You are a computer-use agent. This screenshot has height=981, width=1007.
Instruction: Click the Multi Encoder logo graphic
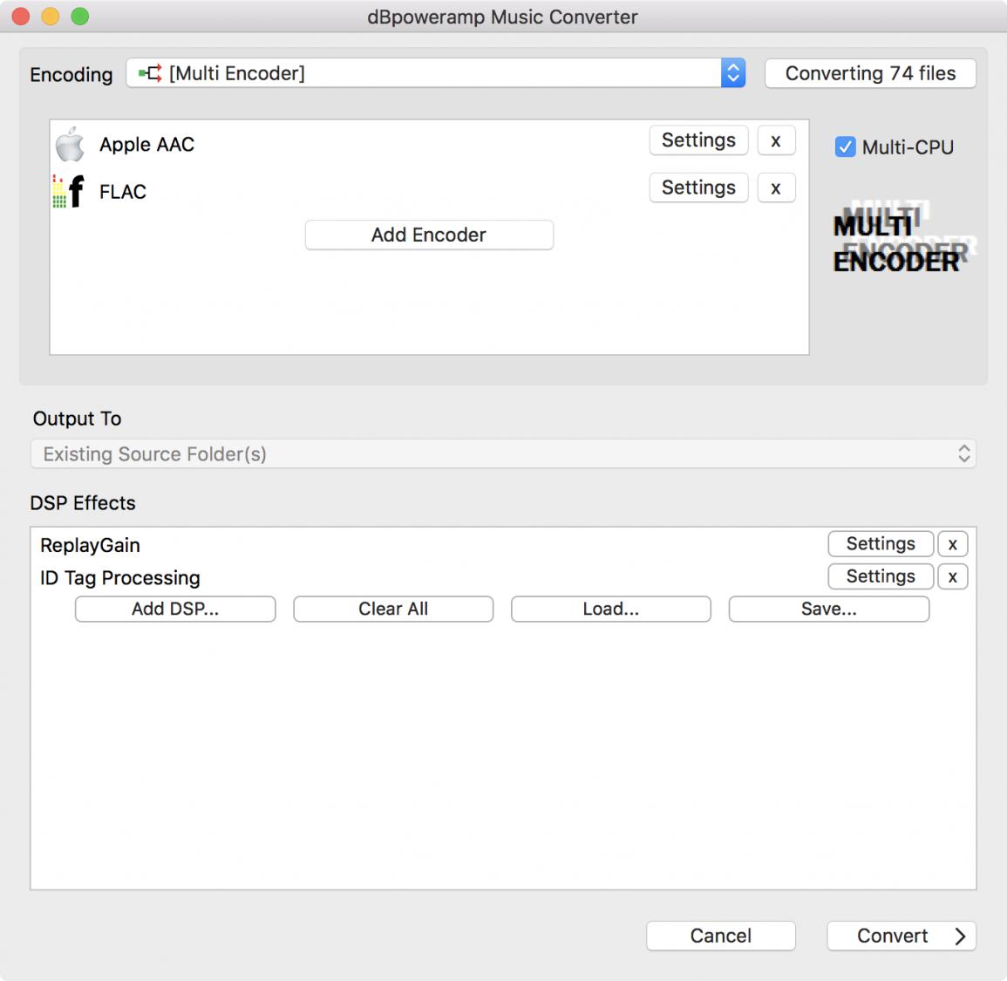(x=902, y=239)
